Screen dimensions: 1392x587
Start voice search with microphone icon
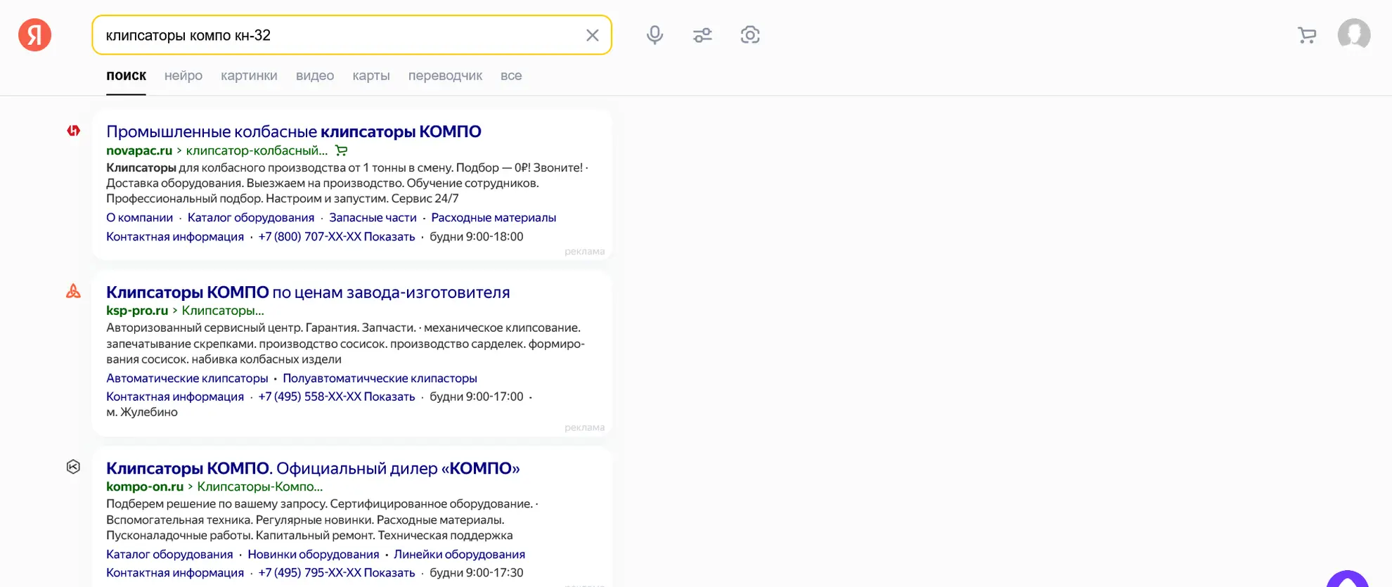pyautogui.click(x=655, y=35)
